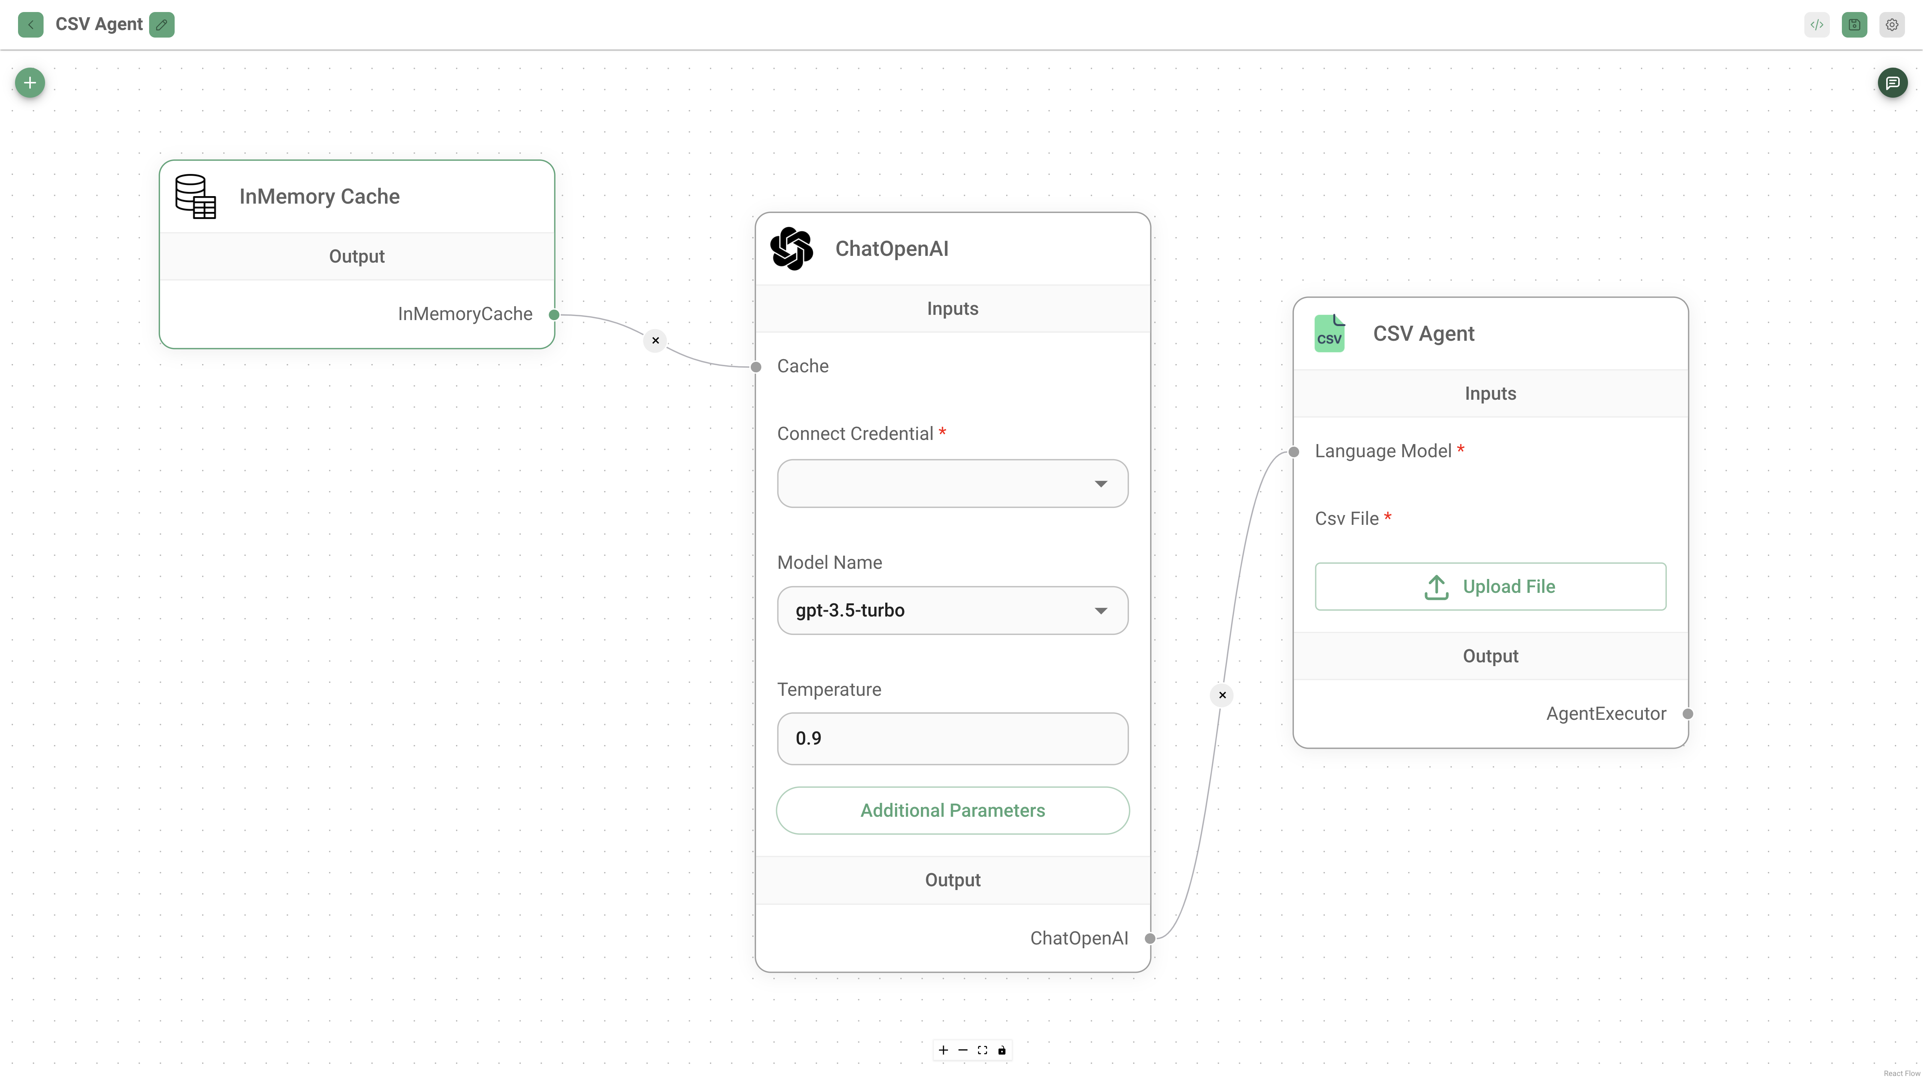Screen dimensions: 1923x1082
Task: Zoom in using the canvas plus control
Action: coord(943,1050)
